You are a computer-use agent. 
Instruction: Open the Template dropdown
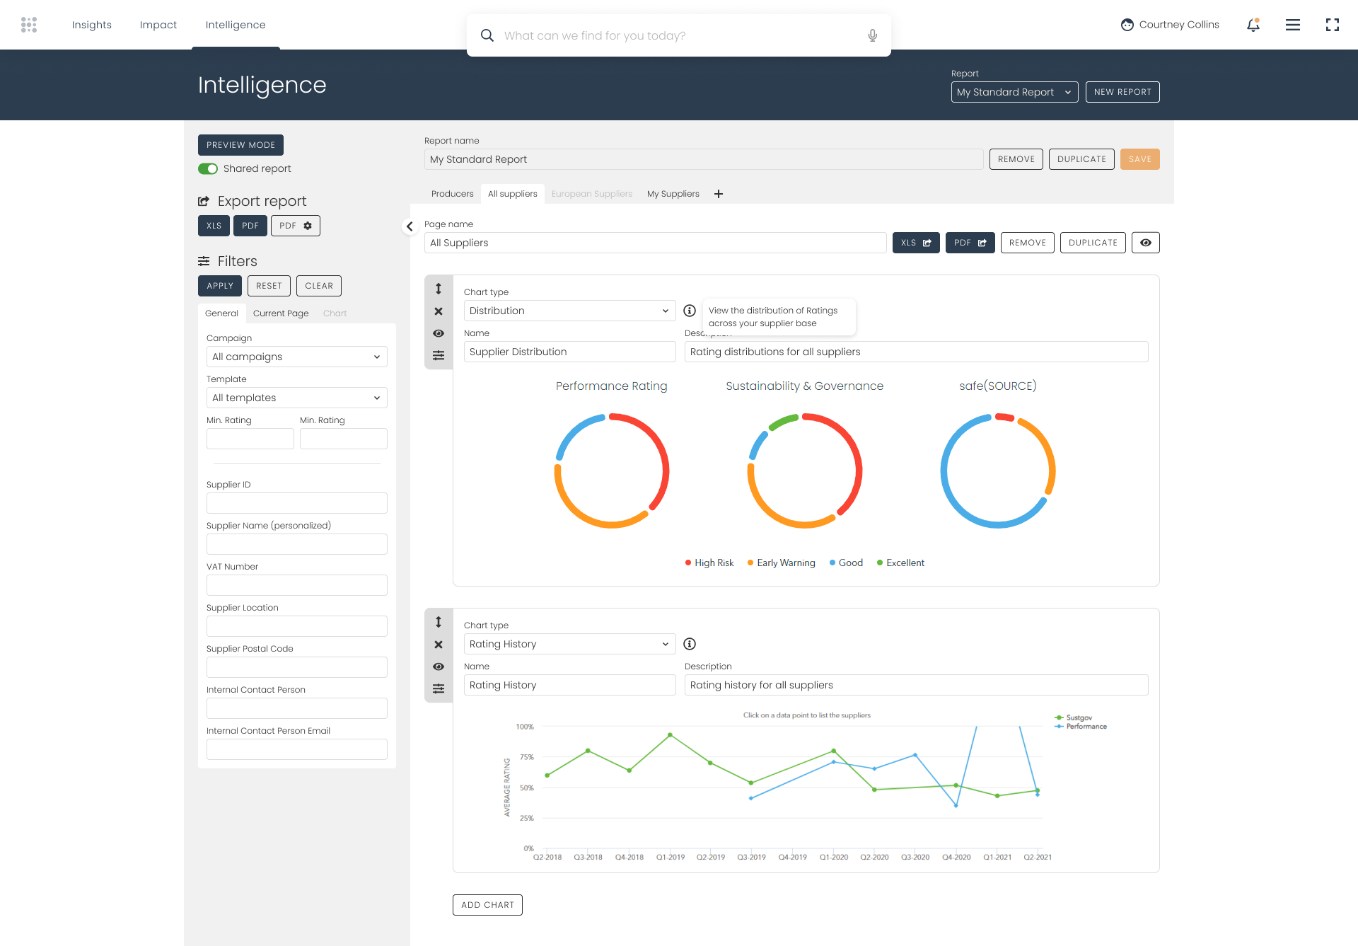[297, 398]
